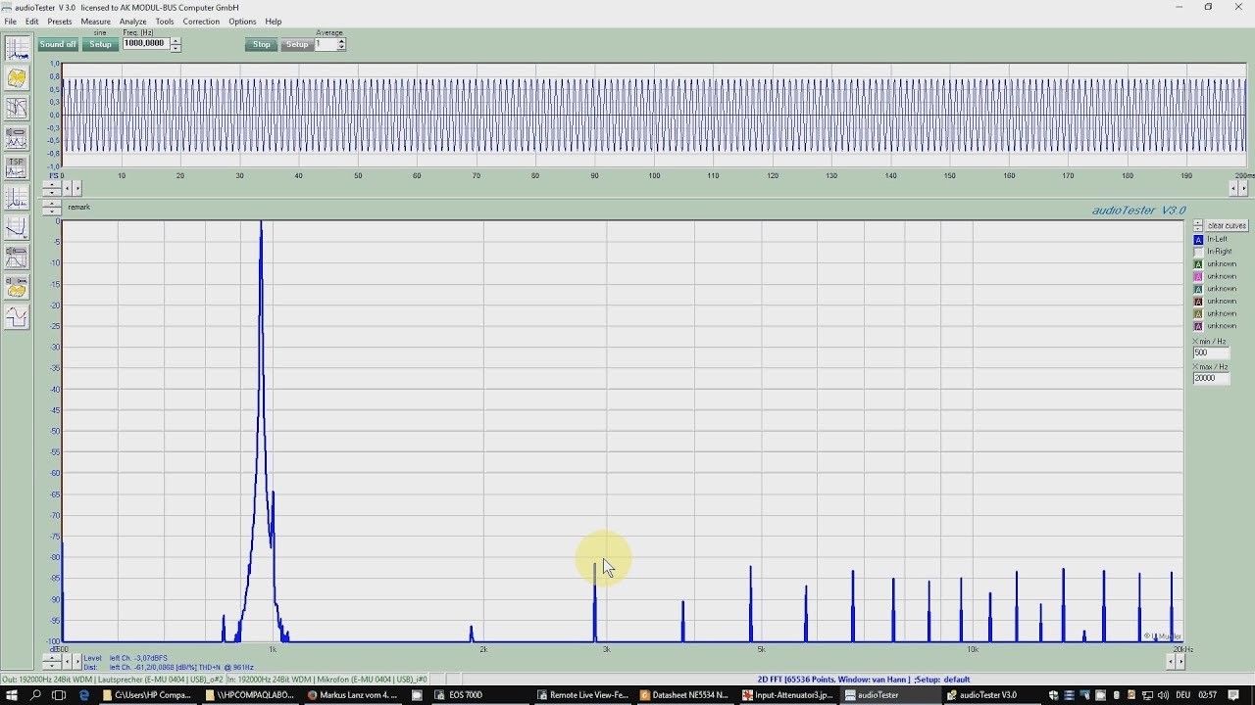Viewport: 1255px width, 705px height.
Task: Open Task View on the taskbar
Action: 59,695
